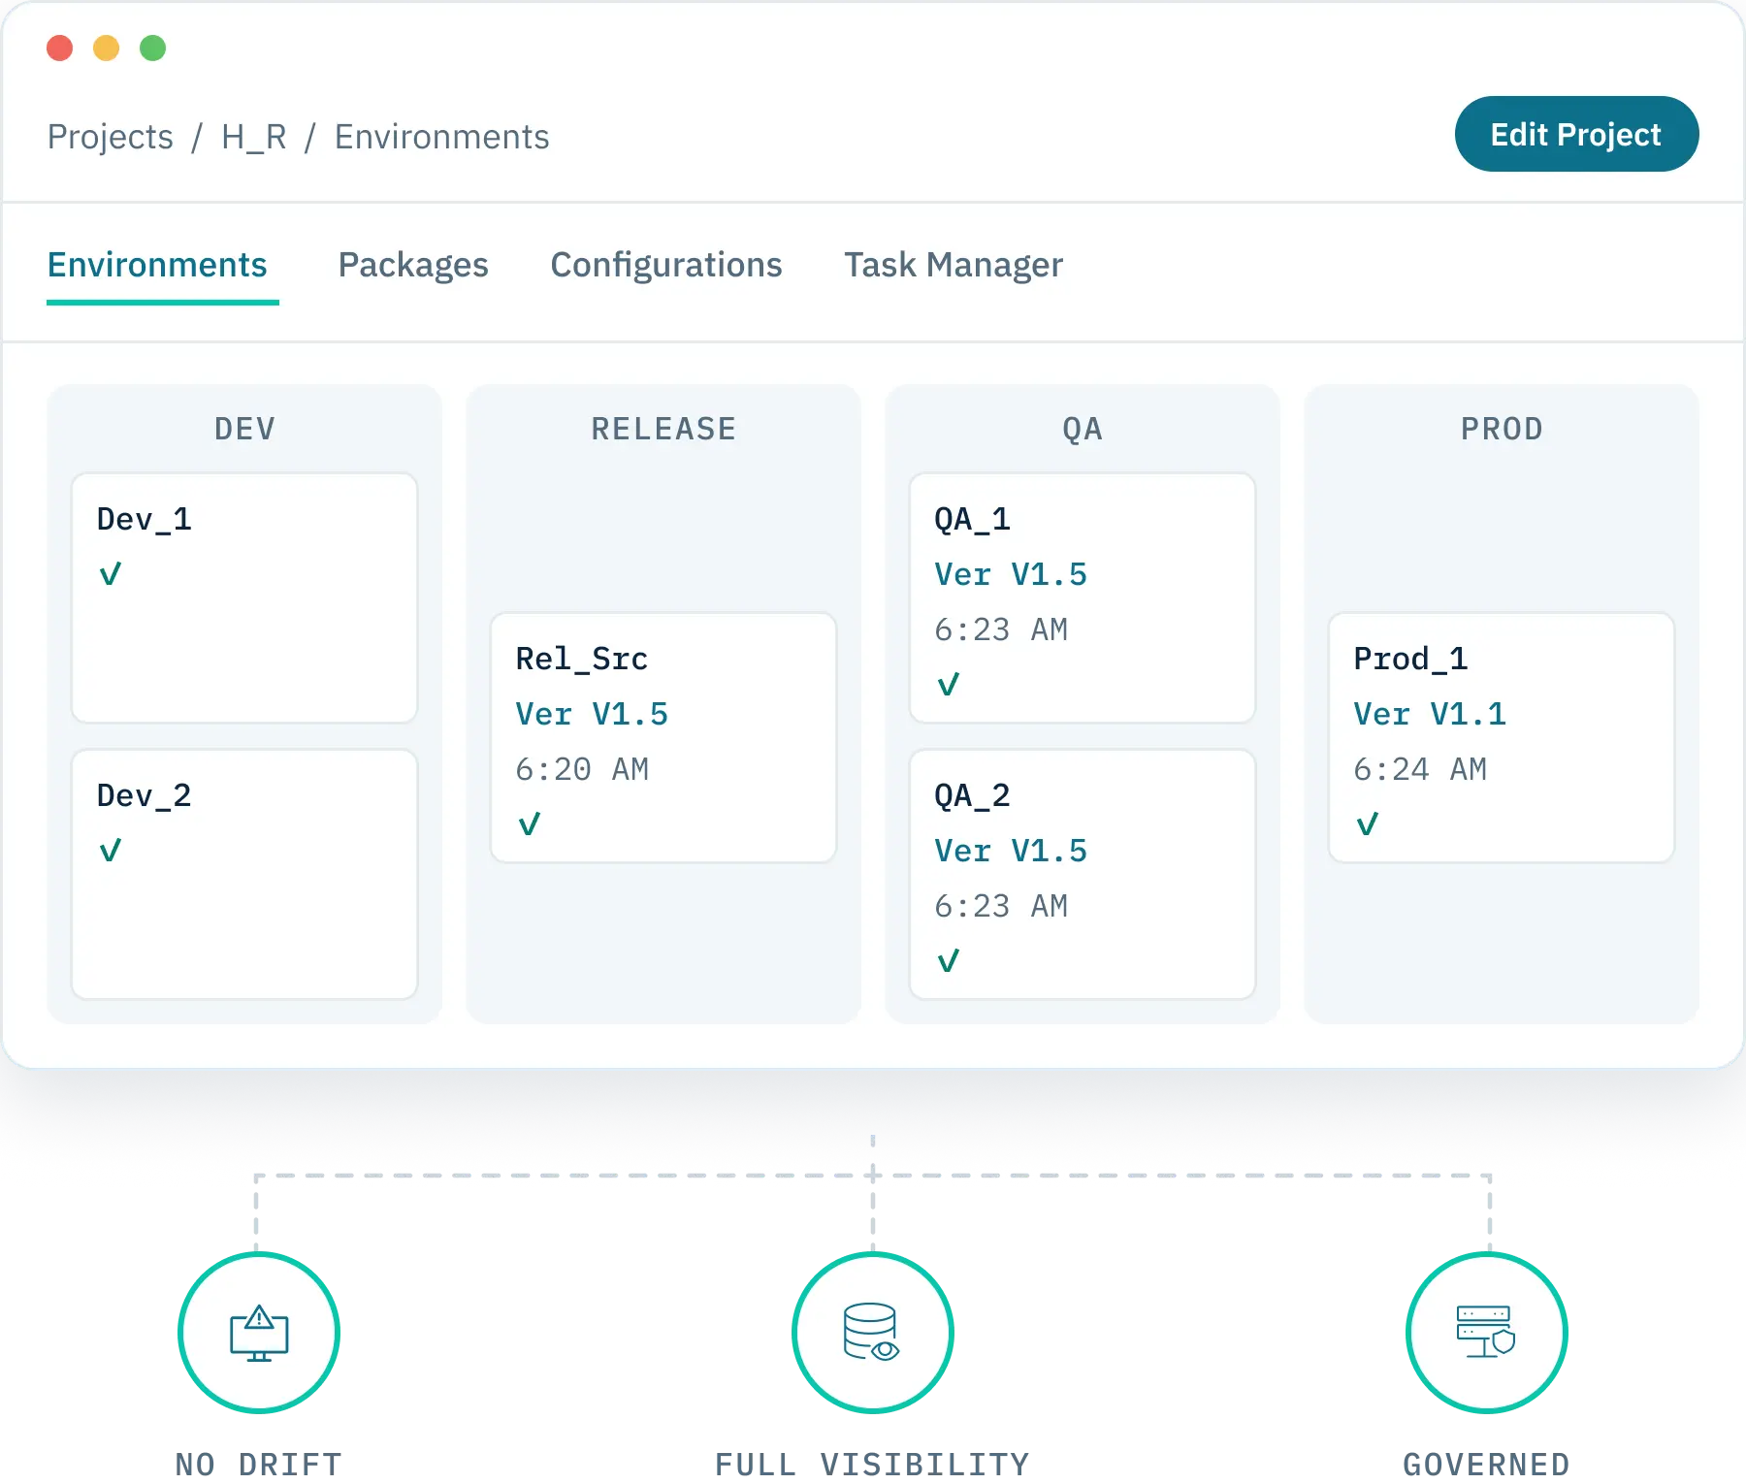Click Ver V1.1 on Prod_1 card
1746x1484 pixels.
coord(1430,714)
